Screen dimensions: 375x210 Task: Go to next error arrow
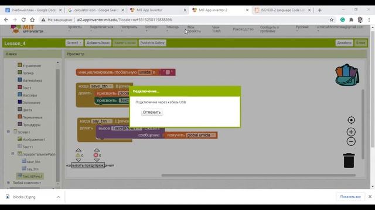(x=97, y=160)
